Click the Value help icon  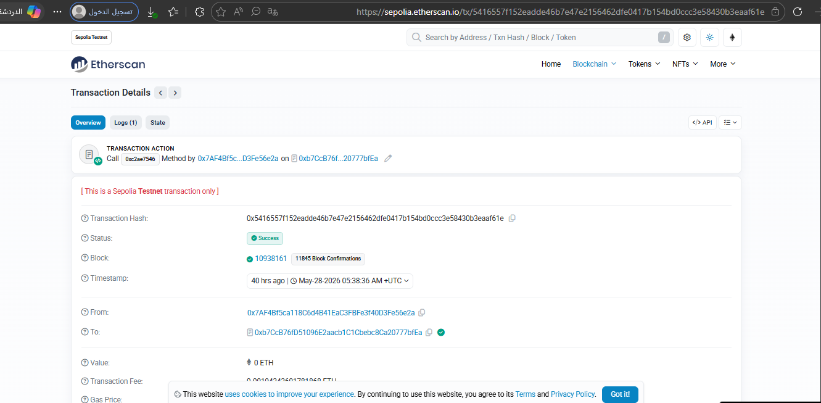click(85, 363)
